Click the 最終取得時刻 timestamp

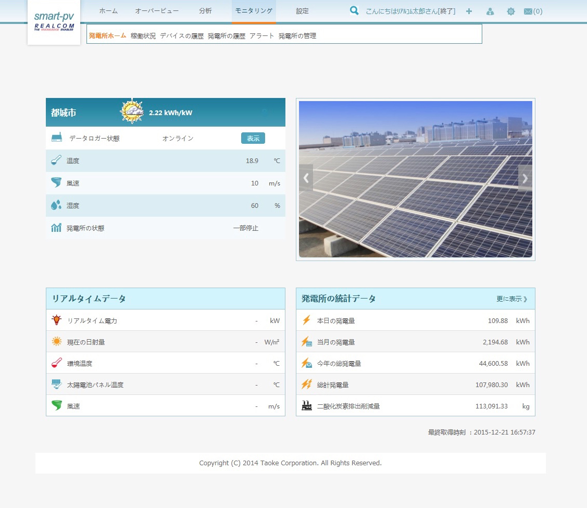[482, 432]
